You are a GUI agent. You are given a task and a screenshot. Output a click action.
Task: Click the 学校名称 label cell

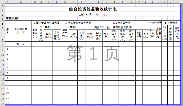(x=13, y=18)
